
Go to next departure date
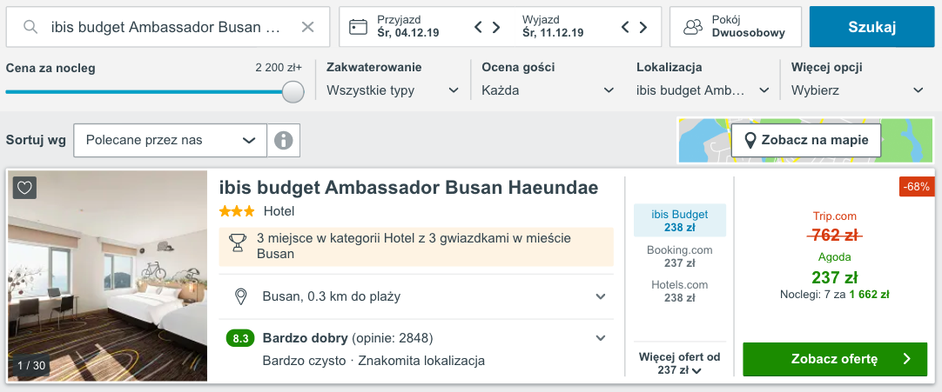(x=643, y=27)
